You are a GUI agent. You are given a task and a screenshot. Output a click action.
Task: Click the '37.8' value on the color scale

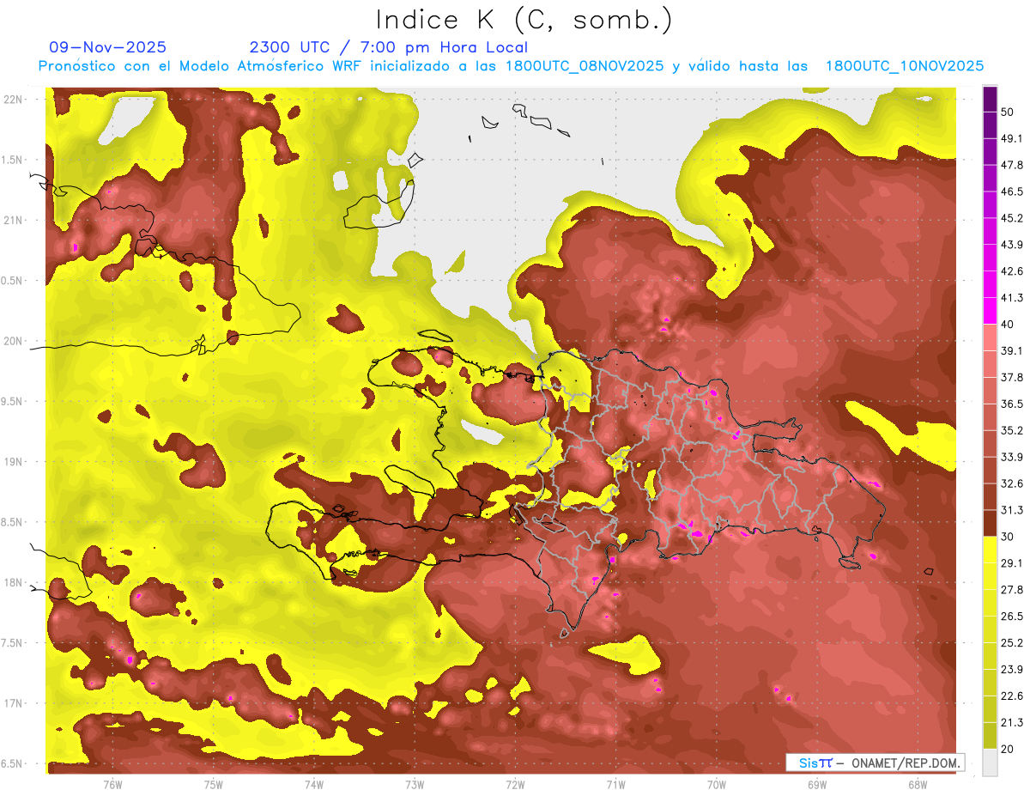1012,377
